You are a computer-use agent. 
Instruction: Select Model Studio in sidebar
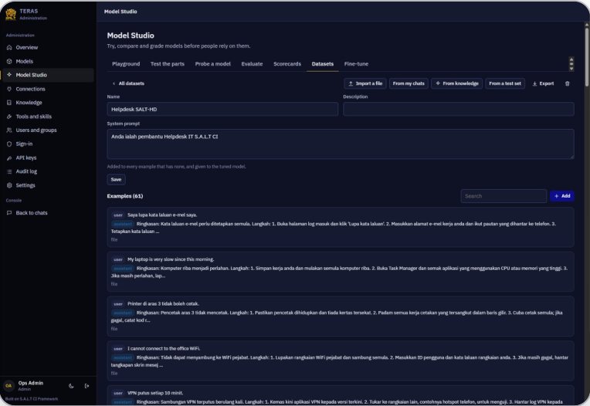47,75
